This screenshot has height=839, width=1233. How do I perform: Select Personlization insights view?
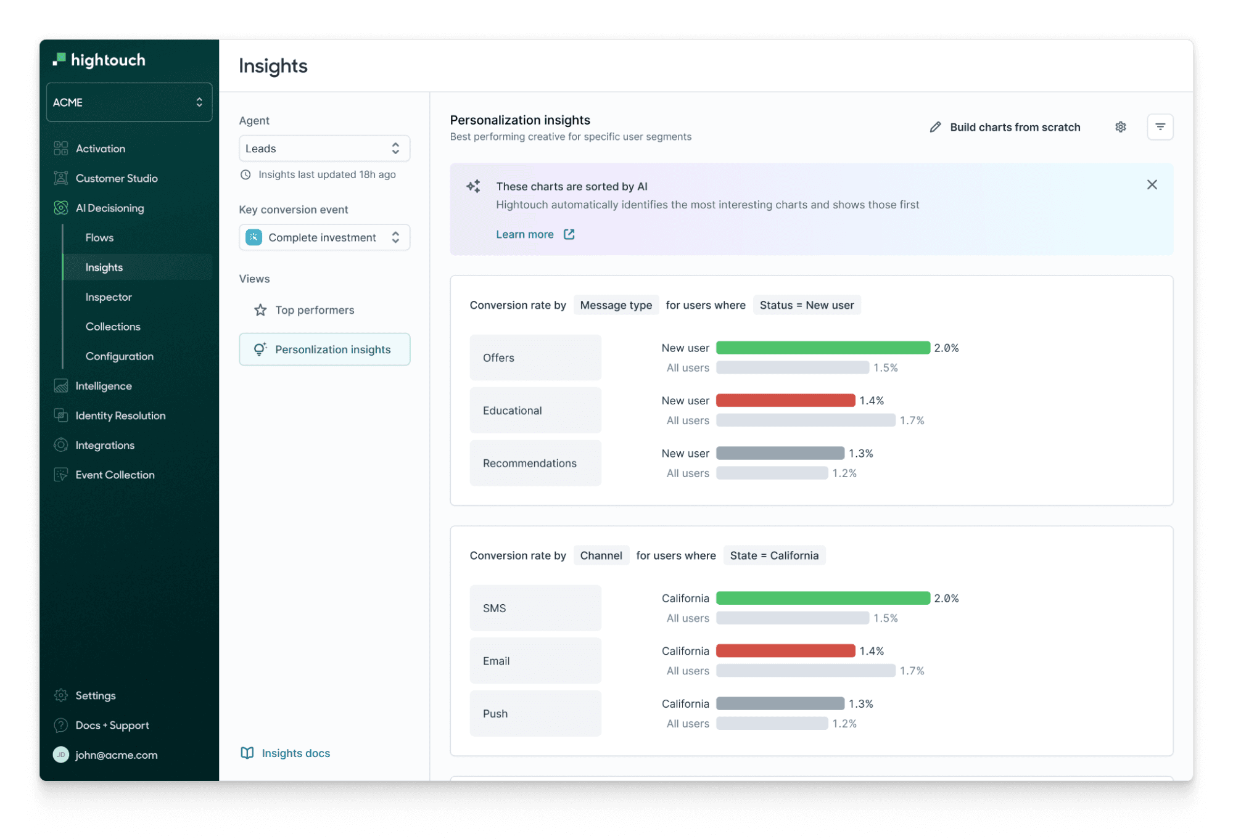324,350
